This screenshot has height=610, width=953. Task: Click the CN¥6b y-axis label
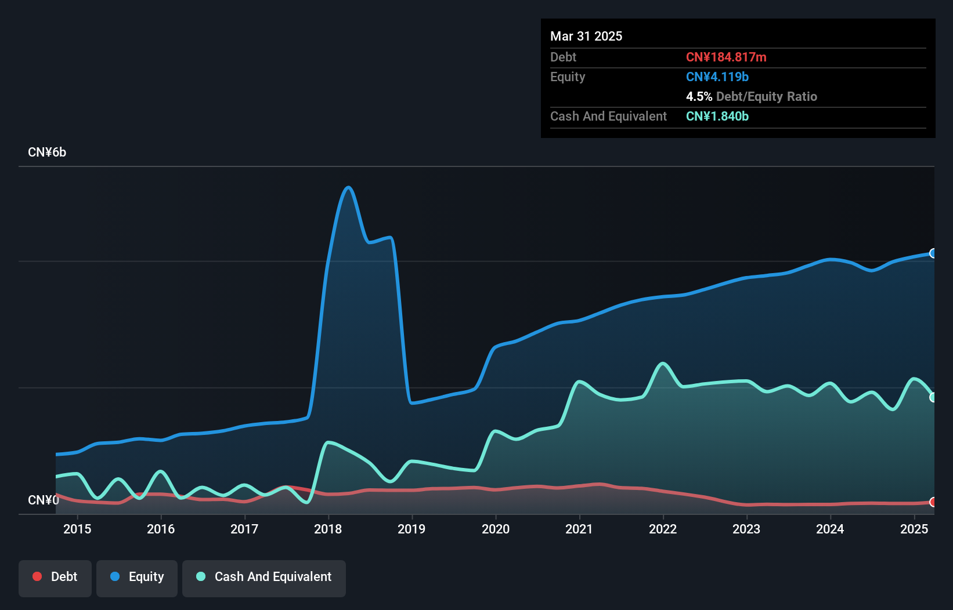[47, 152]
